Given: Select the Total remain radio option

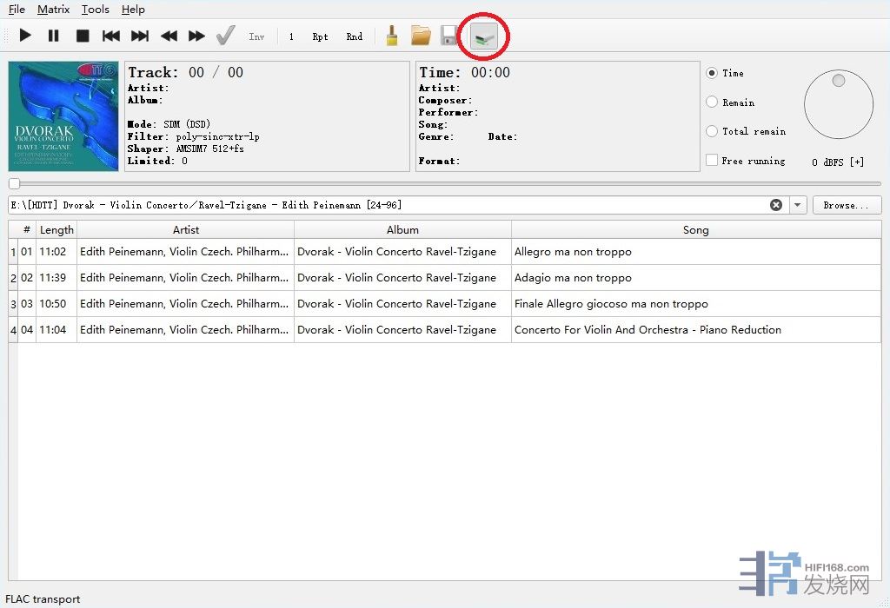Looking at the screenshot, I should pyautogui.click(x=712, y=131).
